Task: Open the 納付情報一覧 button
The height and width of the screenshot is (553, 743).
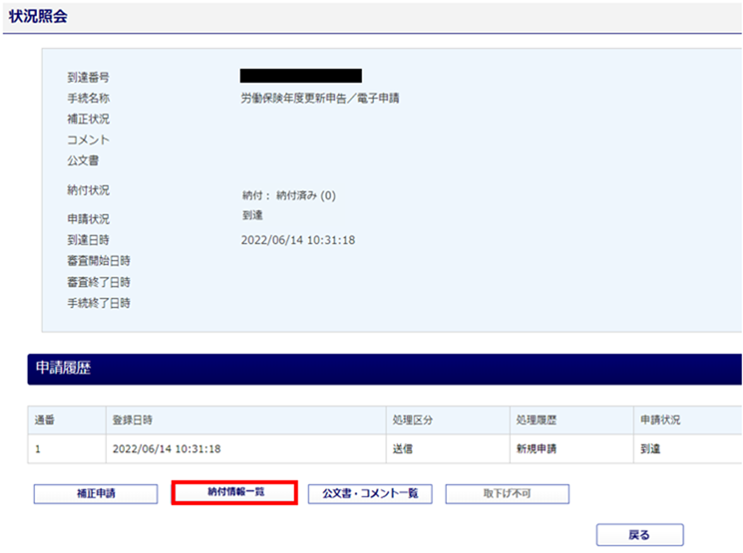Action: [235, 493]
